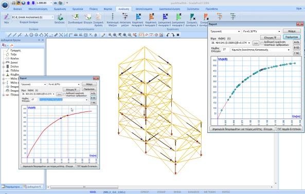Click the >> next step button in right Report
Image resolution: width=305 pixels, height=194 pixels.
(256, 43)
